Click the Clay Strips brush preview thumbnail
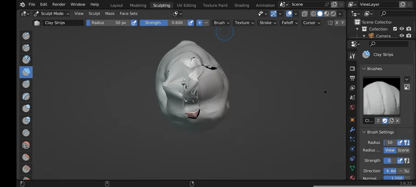The width and height of the screenshot is (416, 187). click(381, 96)
